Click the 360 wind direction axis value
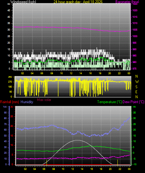145x173 pixels. (10, 77)
